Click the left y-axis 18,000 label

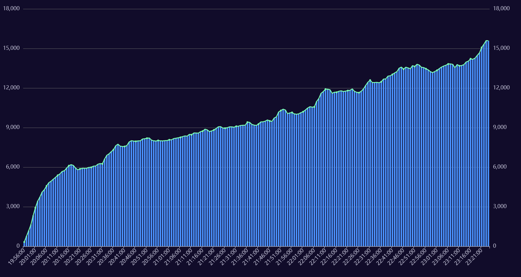[11, 9]
